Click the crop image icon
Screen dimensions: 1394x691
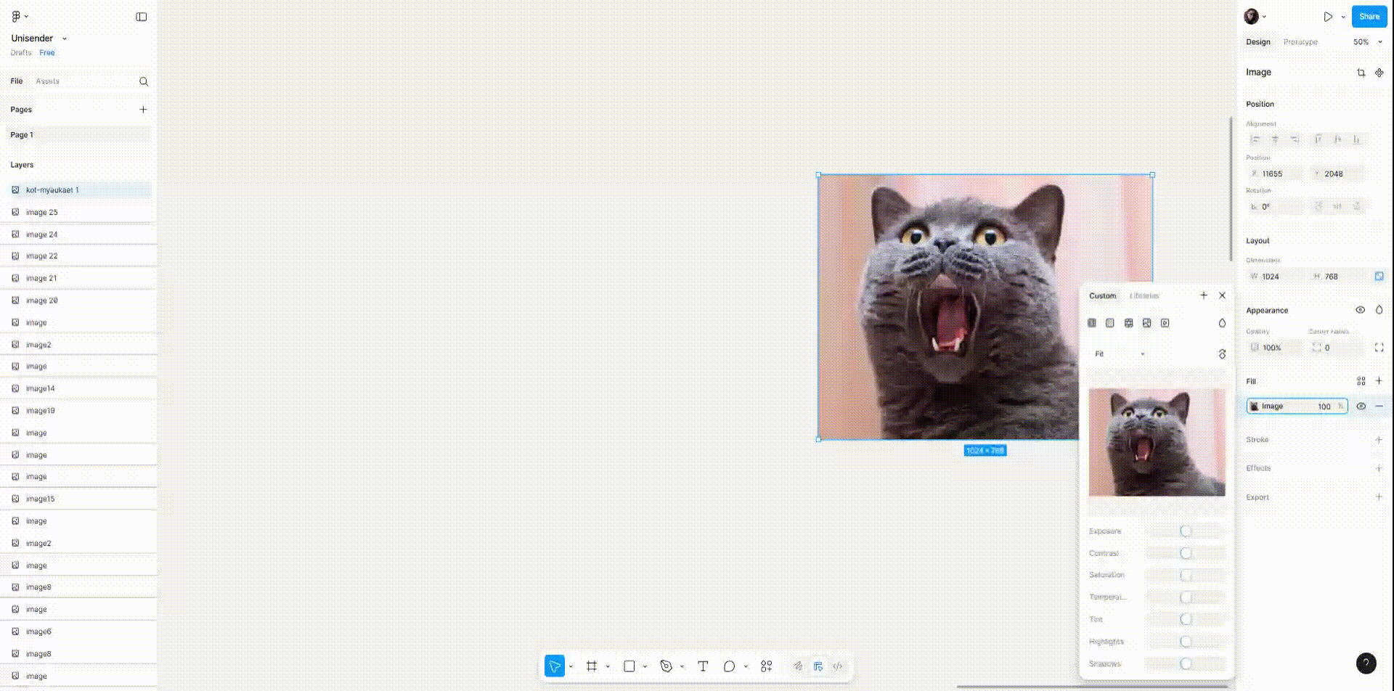coord(1361,73)
